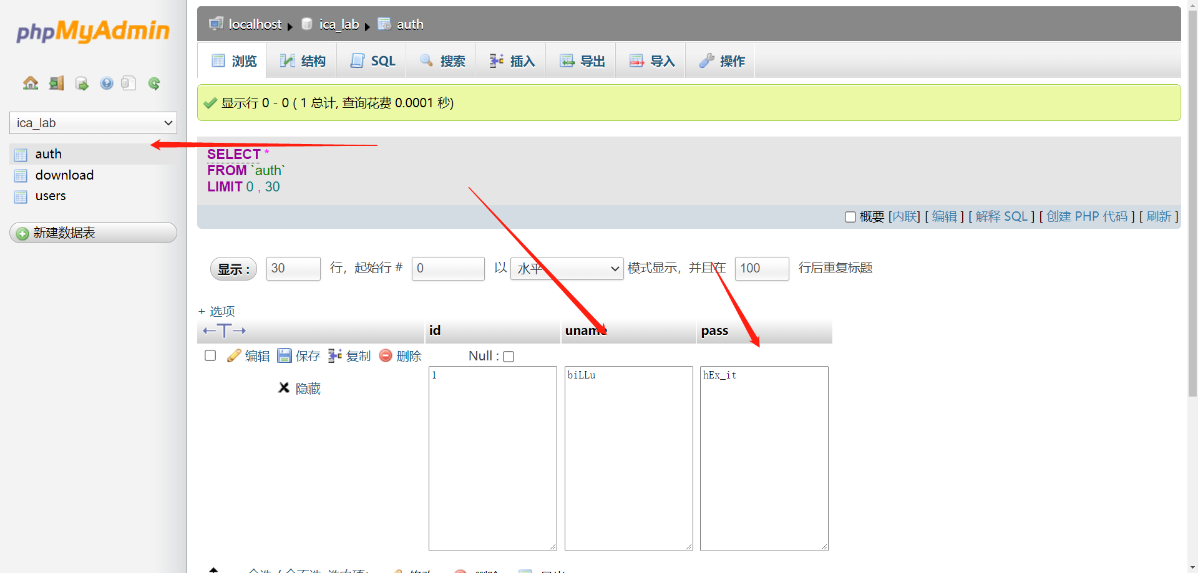Click the 删除 delete row link
Viewport: 1198px width, 573px height.
click(409, 356)
